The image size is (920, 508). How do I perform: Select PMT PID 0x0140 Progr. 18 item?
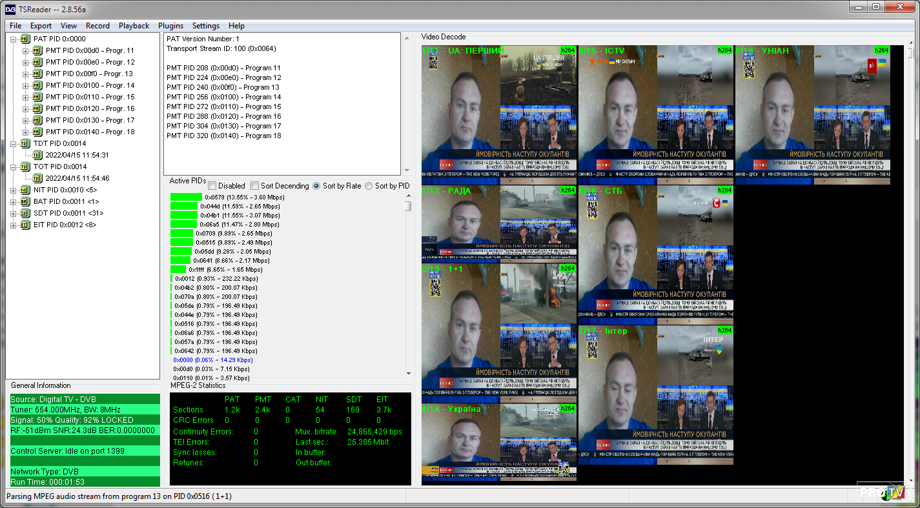tap(90, 132)
